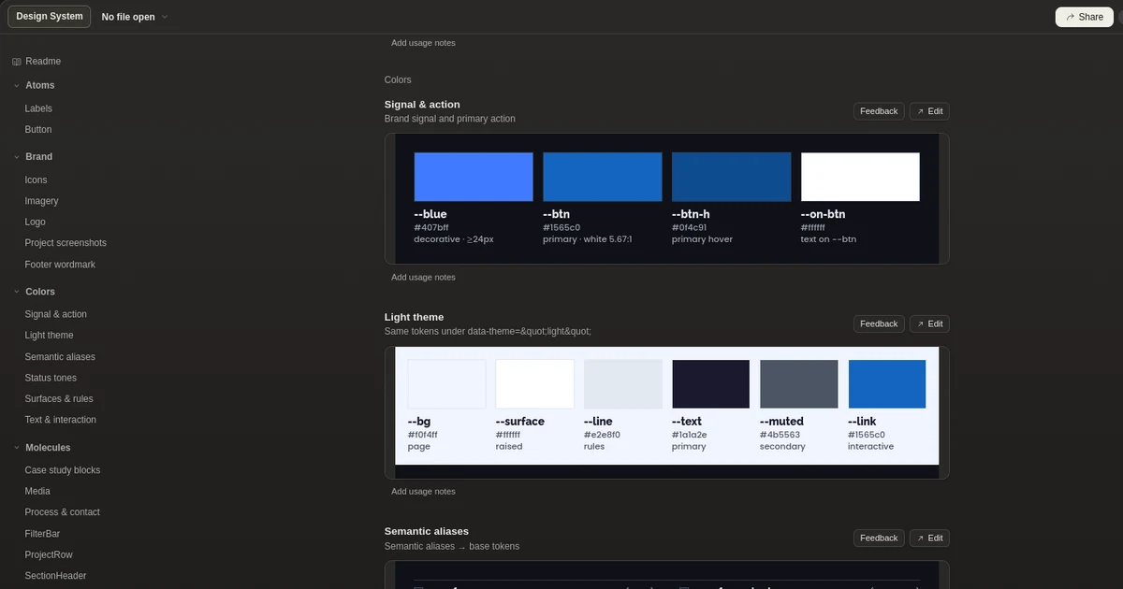Click the Light theme heading

[414, 317]
